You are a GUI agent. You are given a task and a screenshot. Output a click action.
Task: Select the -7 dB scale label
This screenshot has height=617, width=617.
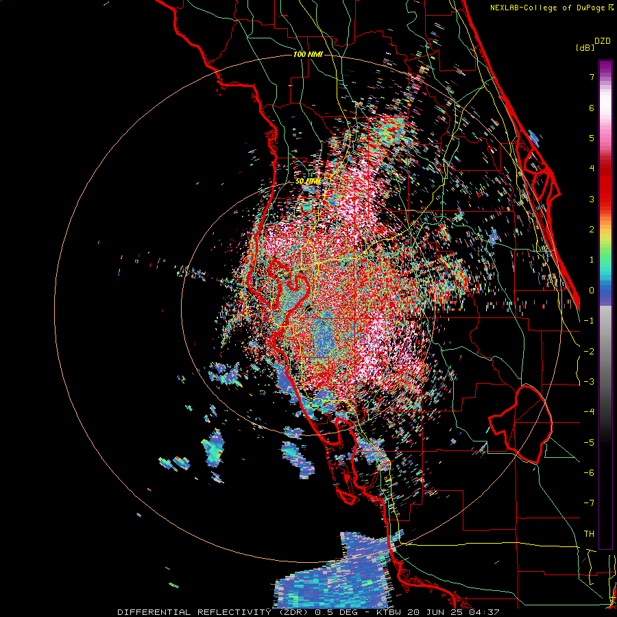point(589,503)
